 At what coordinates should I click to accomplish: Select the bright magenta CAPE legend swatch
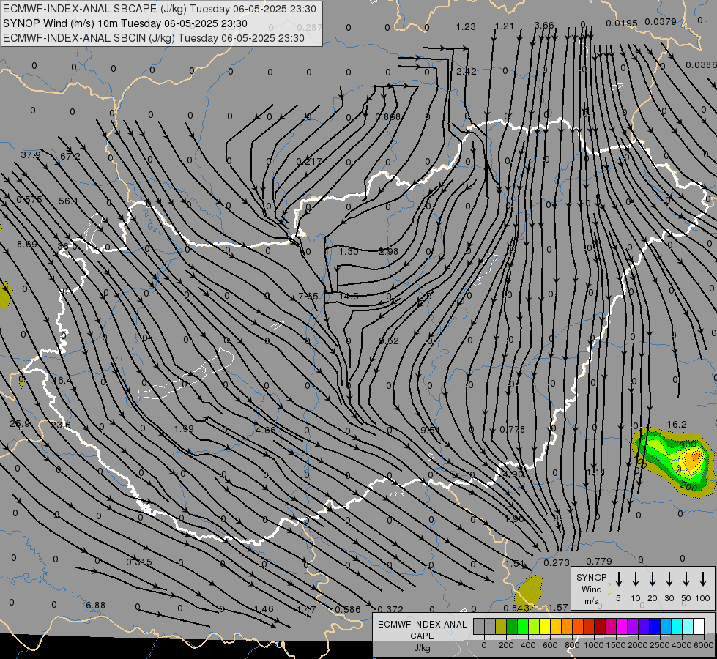[623, 626]
